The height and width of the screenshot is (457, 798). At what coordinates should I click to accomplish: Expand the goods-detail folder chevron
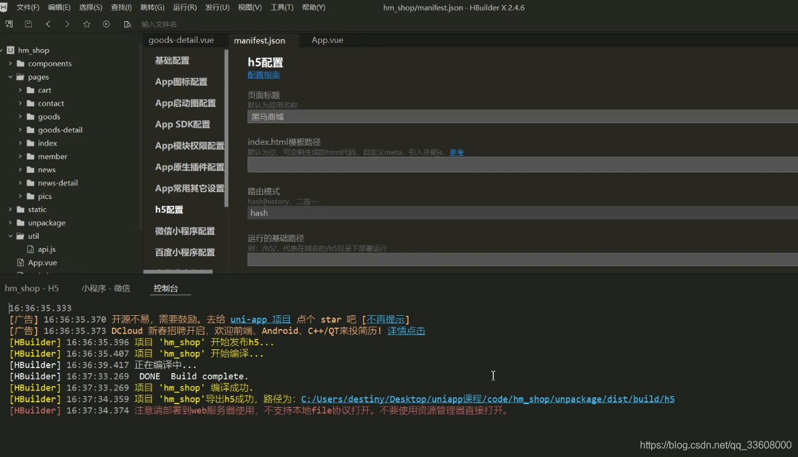[21, 130]
